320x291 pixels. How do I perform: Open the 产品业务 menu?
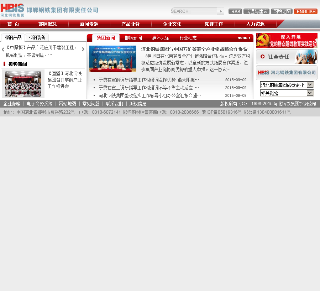pyautogui.click(x=130, y=24)
